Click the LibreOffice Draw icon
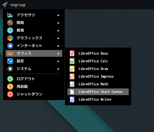 pos(72,69)
